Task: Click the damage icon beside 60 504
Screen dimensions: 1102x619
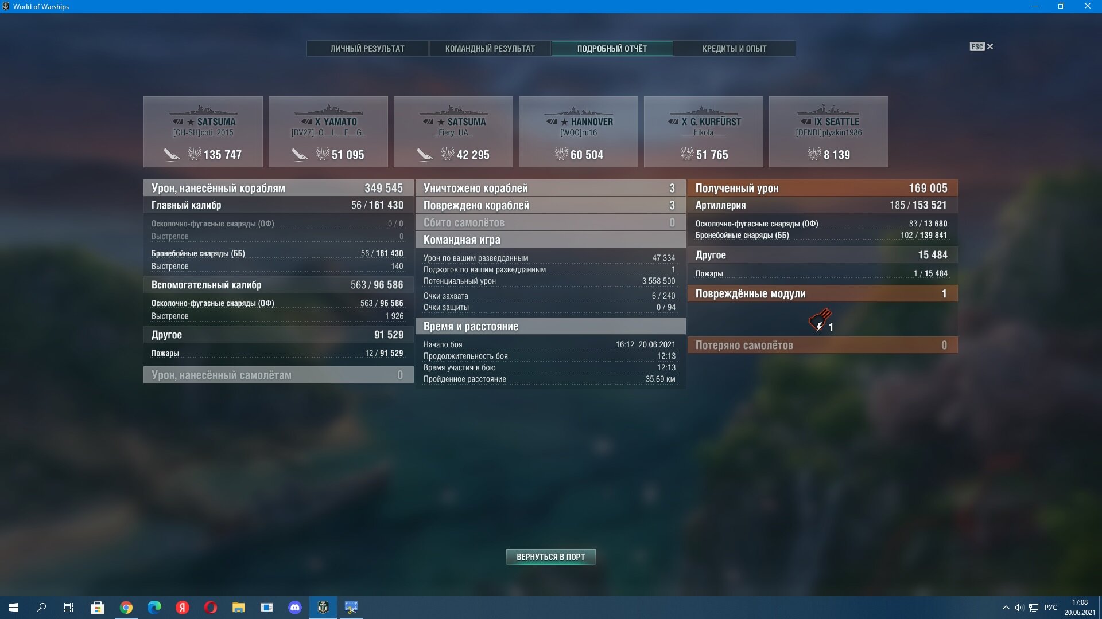Action: point(561,154)
